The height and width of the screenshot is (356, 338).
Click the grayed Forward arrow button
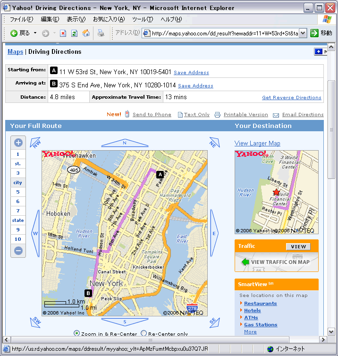pos(45,34)
